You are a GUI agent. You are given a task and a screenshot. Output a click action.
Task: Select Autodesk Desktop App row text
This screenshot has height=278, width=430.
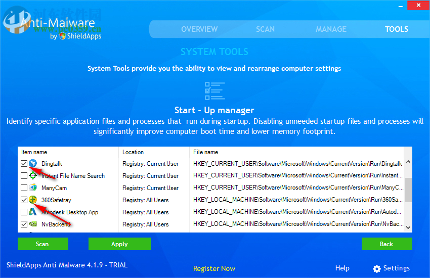70,212
